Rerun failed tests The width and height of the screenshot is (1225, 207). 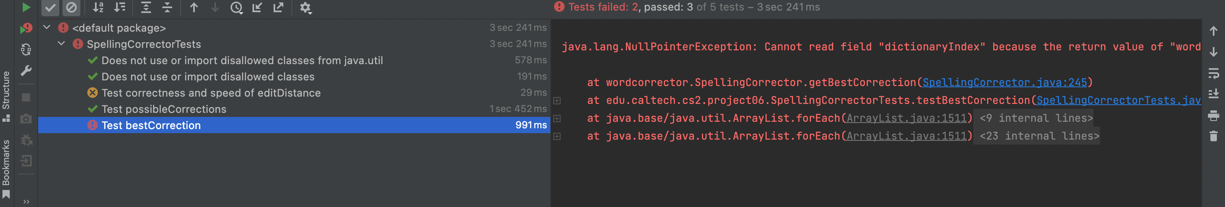click(x=26, y=28)
